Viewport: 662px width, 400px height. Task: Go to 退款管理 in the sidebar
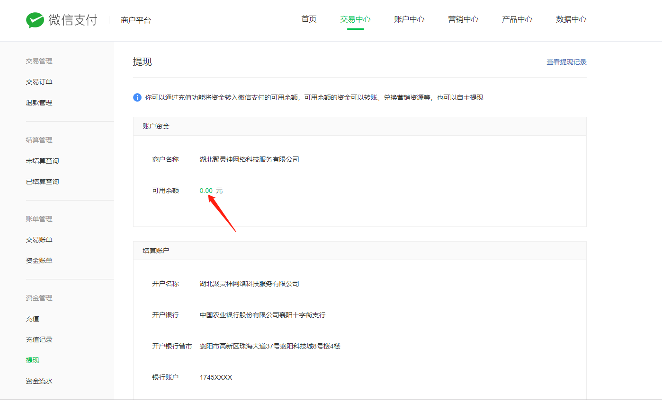click(39, 103)
